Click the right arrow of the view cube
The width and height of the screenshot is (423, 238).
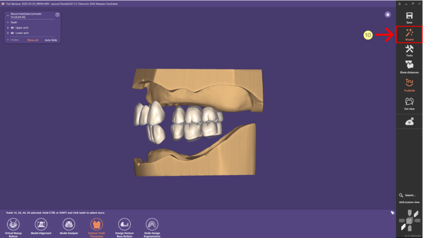[x=417, y=221]
